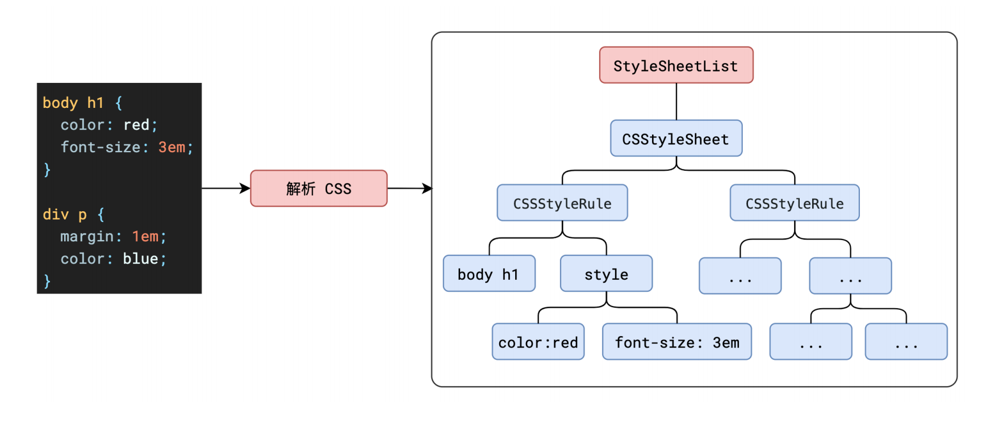The width and height of the screenshot is (986, 428).
Task: Click the StyleSheetList root node
Action: pyautogui.click(x=676, y=65)
